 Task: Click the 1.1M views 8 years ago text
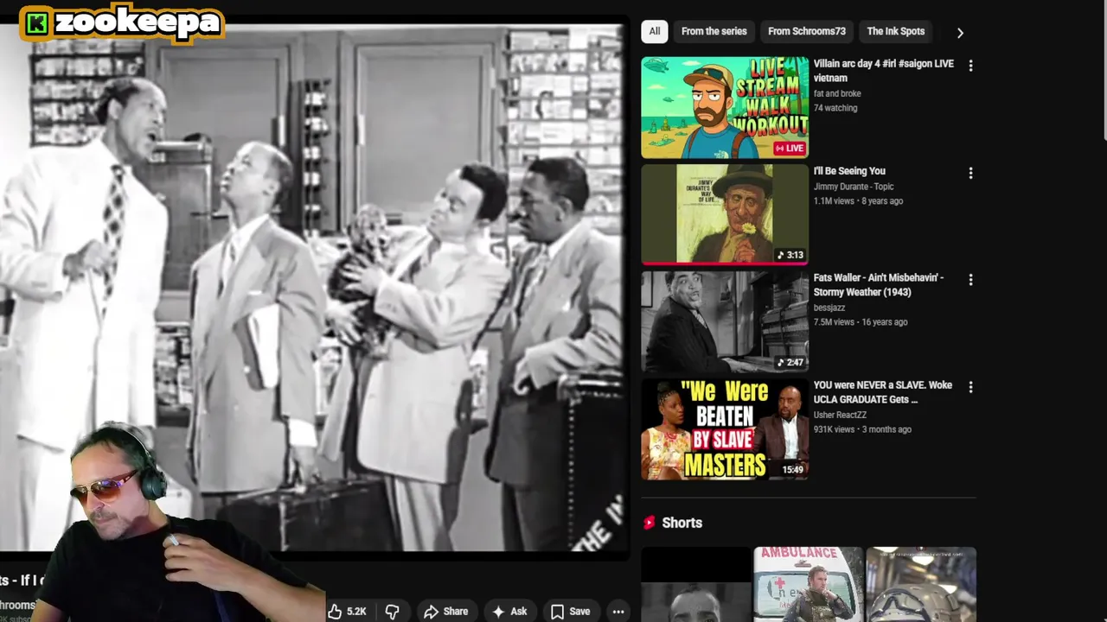tap(858, 201)
